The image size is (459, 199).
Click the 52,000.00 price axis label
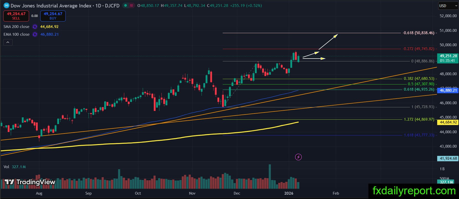[448, 16]
